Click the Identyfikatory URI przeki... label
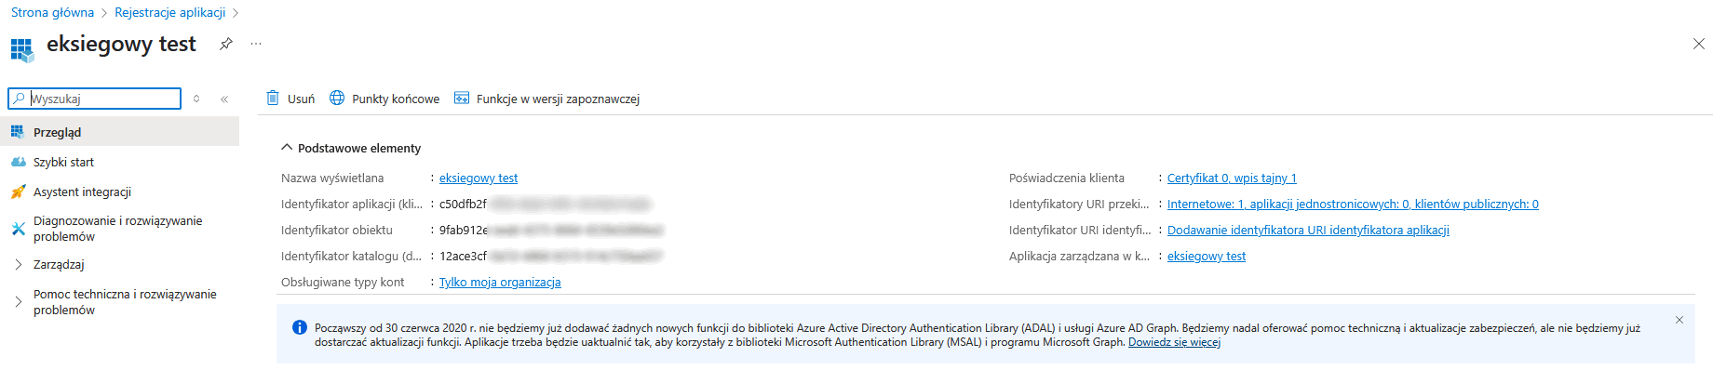This screenshot has height=370, width=1713. [x=1079, y=204]
